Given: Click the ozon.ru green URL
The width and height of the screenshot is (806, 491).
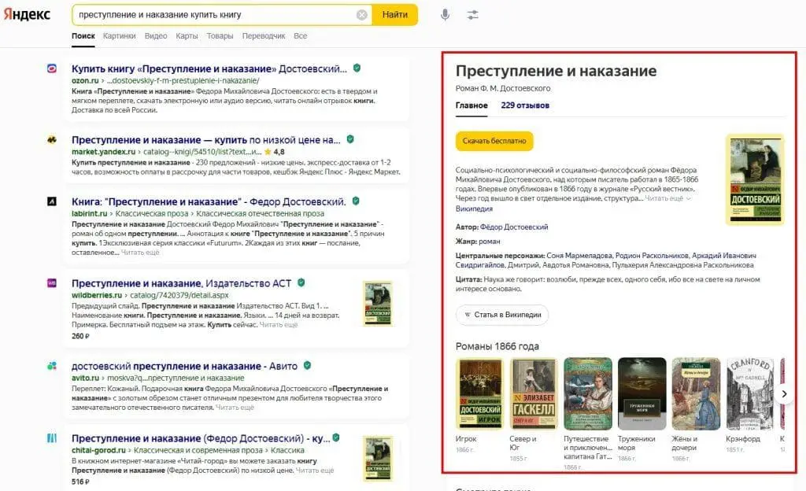Looking at the screenshot, I should pos(85,80).
